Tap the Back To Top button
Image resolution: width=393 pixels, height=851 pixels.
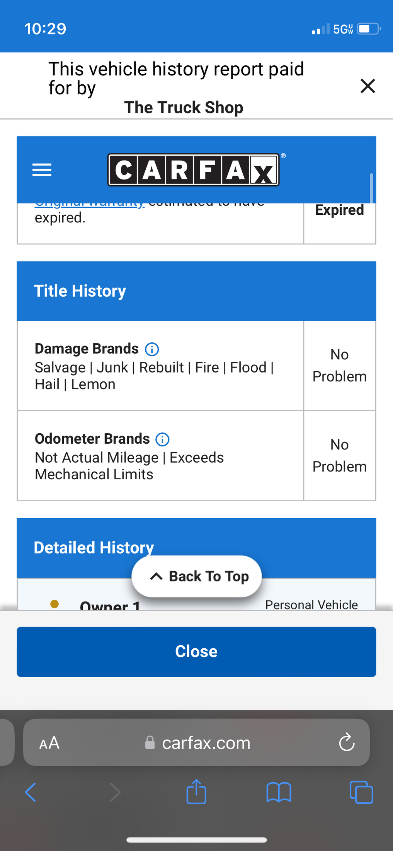[196, 576]
